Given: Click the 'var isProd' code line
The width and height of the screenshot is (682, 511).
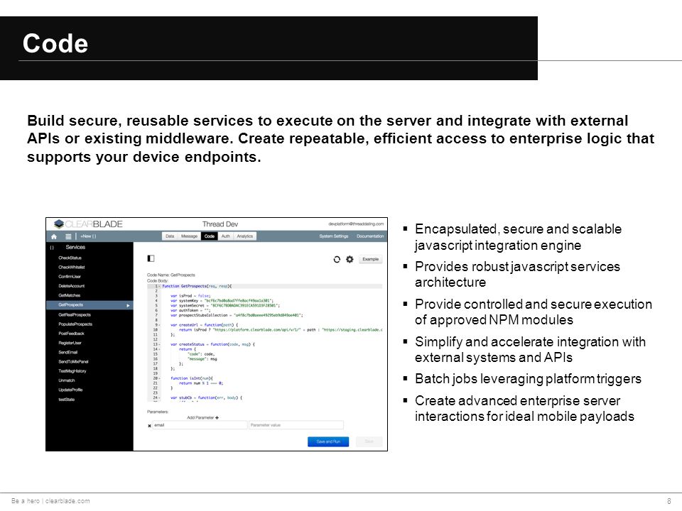Looking at the screenshot, I should 190,296.
